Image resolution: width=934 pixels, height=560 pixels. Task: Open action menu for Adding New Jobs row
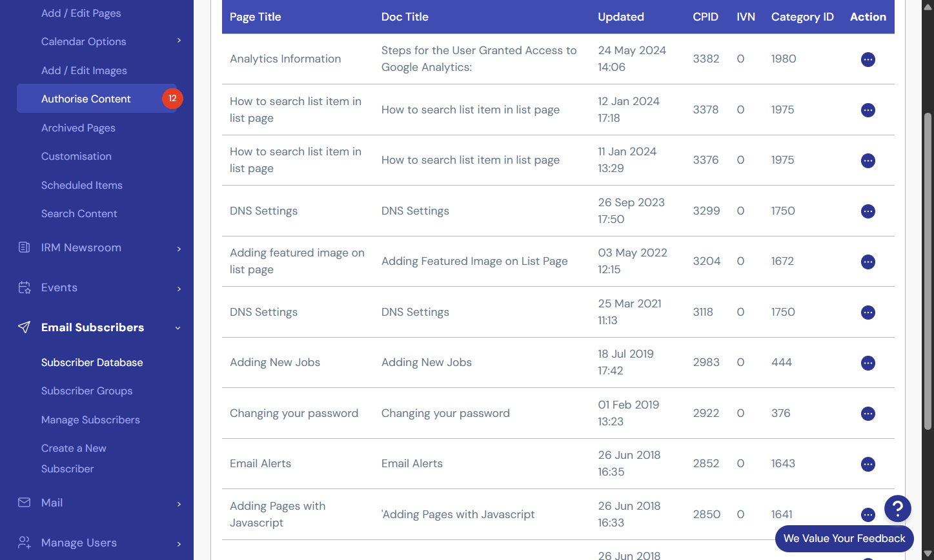(868, 363)
